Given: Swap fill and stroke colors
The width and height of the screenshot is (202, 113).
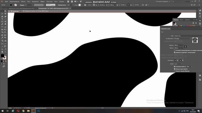Looking at the screenshot, I should point(6,55).
